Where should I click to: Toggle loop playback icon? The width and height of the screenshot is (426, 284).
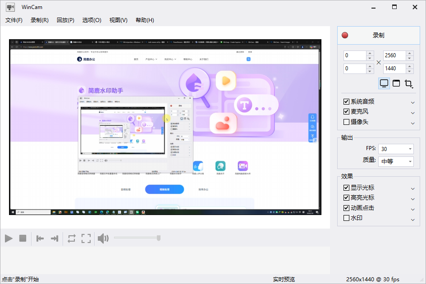[x=72, y=238]
